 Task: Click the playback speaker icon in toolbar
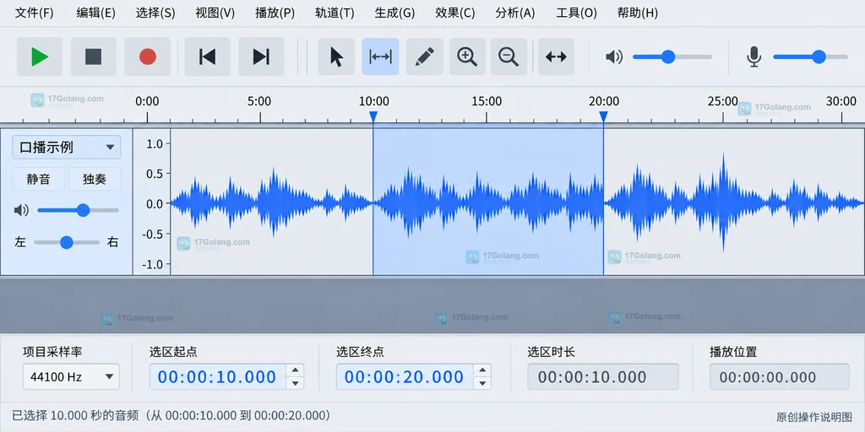(614, 57)
